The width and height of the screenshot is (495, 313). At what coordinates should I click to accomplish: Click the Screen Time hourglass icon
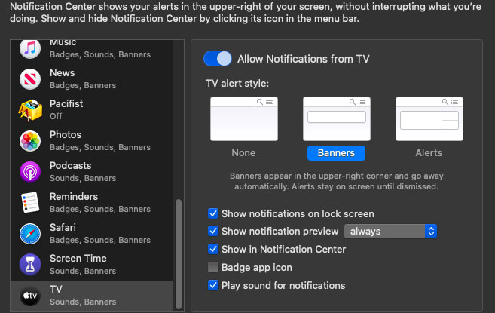point(30,265)
